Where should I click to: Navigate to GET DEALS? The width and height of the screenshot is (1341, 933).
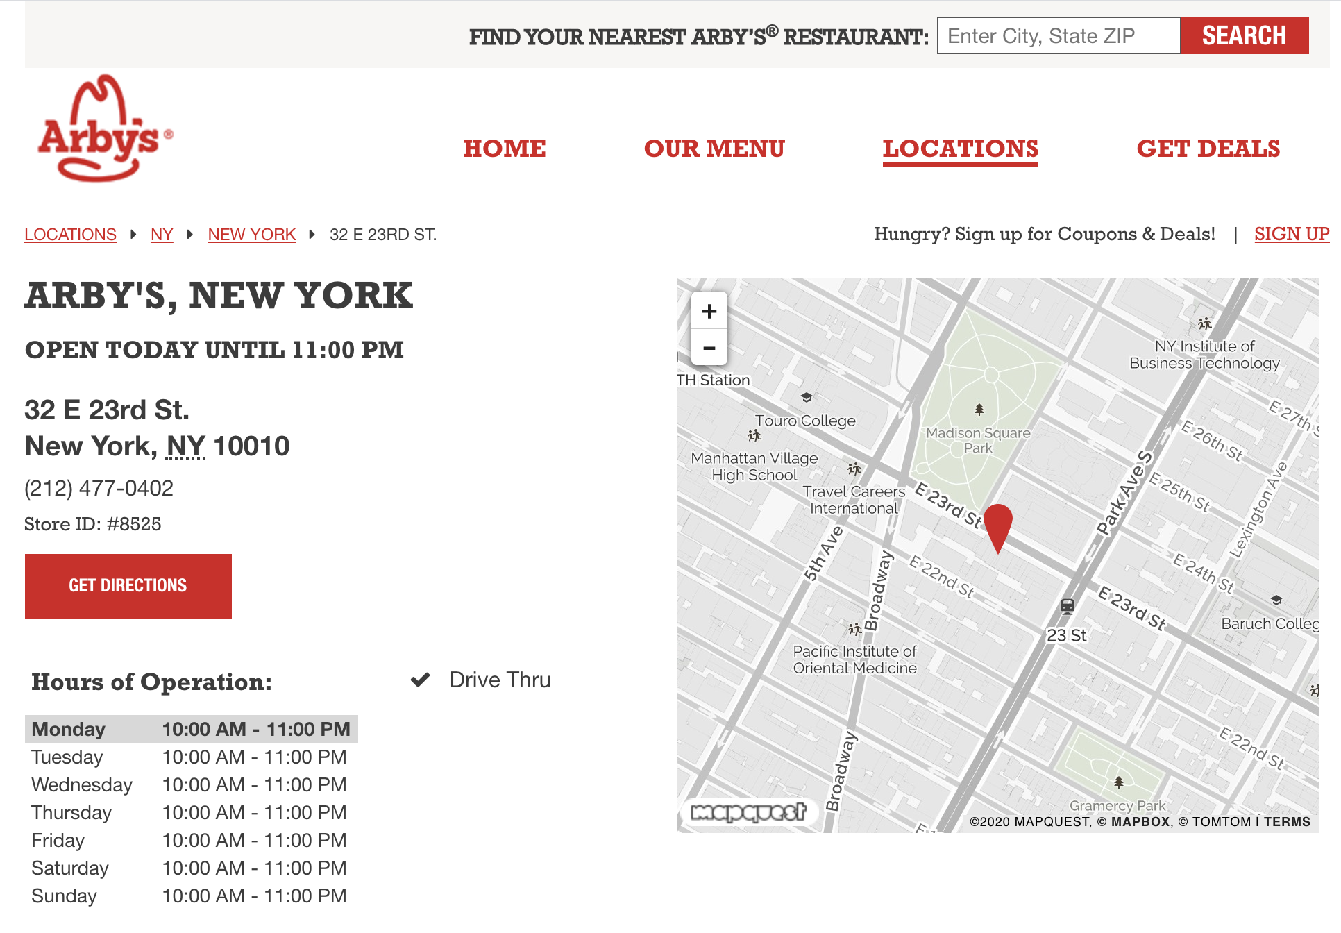[1209, 149]
